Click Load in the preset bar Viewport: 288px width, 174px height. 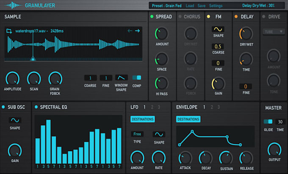190,6
